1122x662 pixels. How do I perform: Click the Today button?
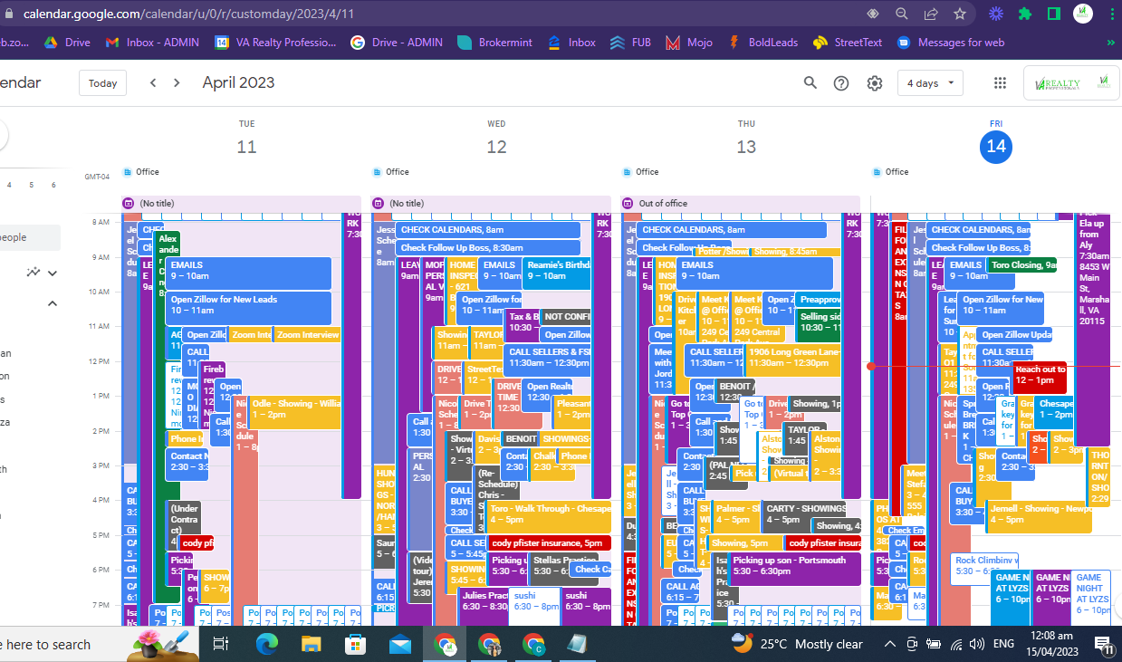click(102, 83)
